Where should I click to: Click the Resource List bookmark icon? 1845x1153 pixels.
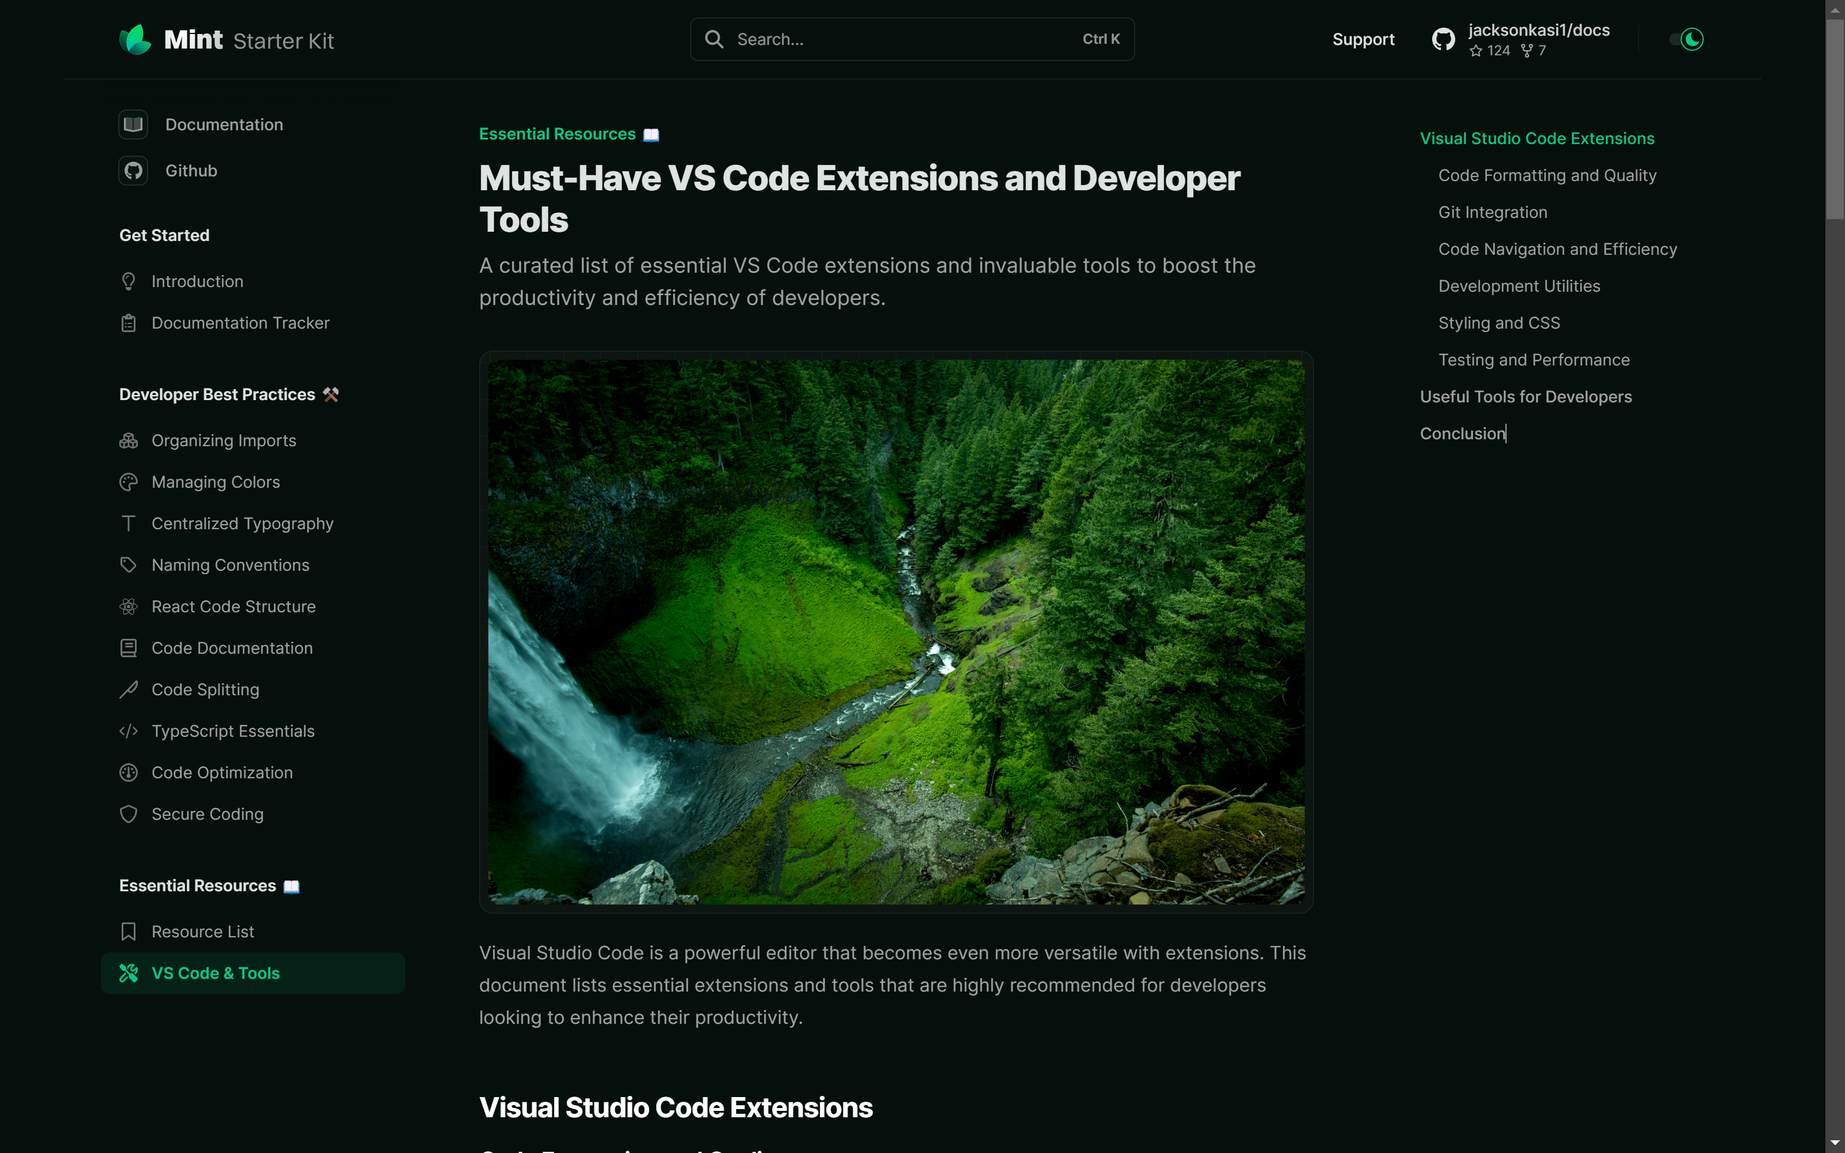click(129, 932)
